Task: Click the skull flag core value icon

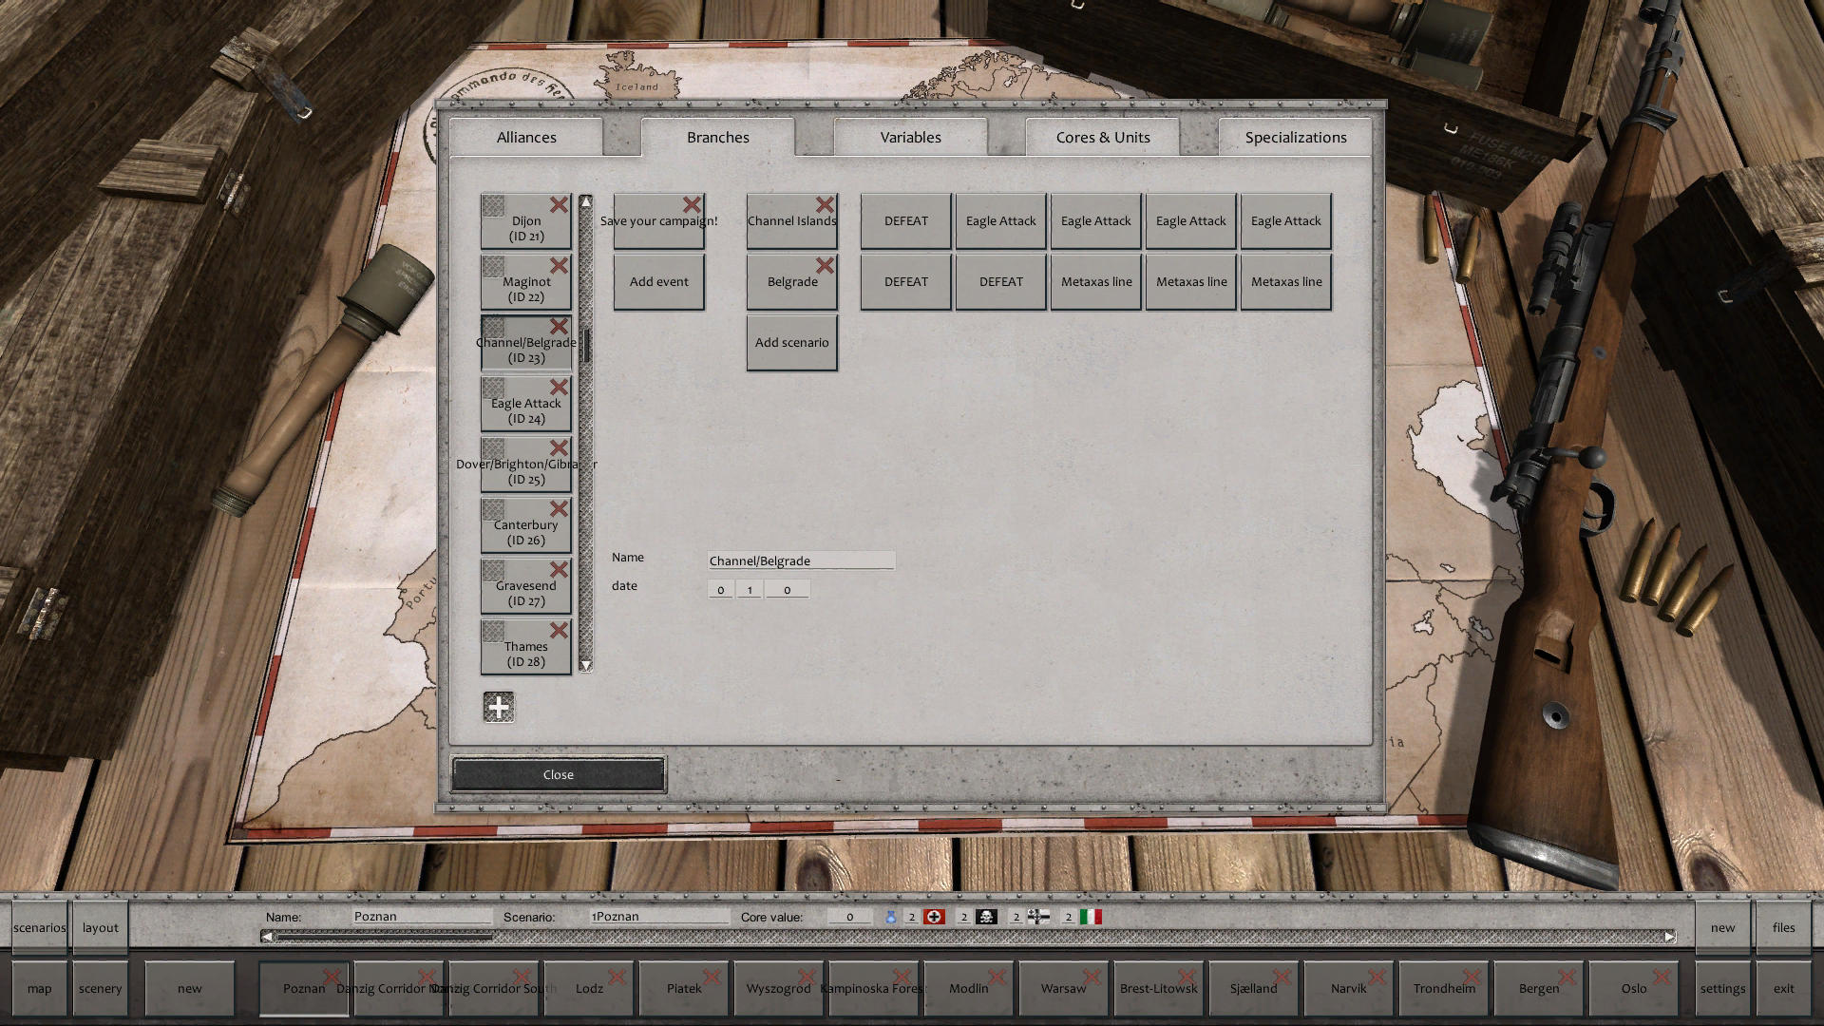Action: (986, 917)
